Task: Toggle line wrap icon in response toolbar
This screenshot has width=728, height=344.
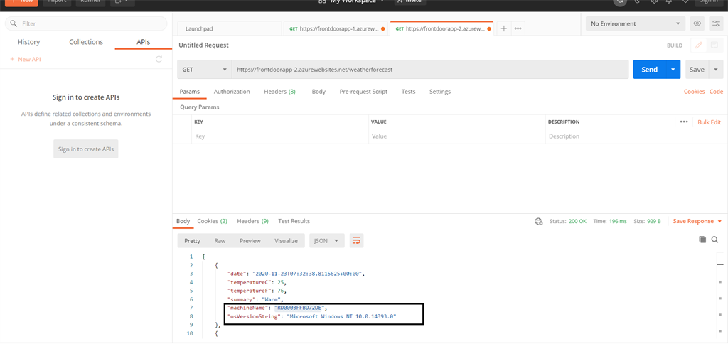Action: tap(357, 240)
